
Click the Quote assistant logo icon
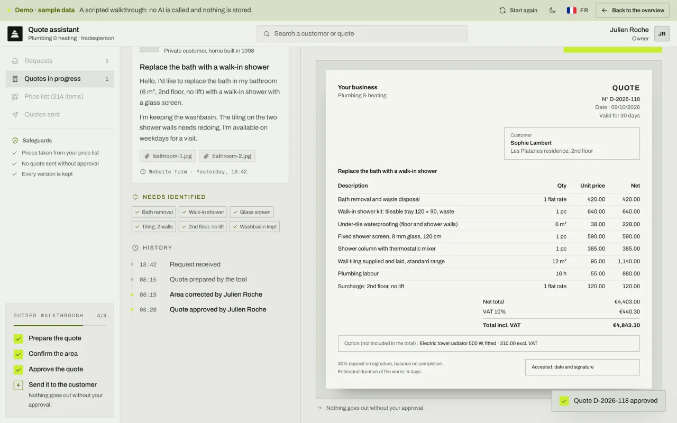pyautogui.click(x=15, y=34)
